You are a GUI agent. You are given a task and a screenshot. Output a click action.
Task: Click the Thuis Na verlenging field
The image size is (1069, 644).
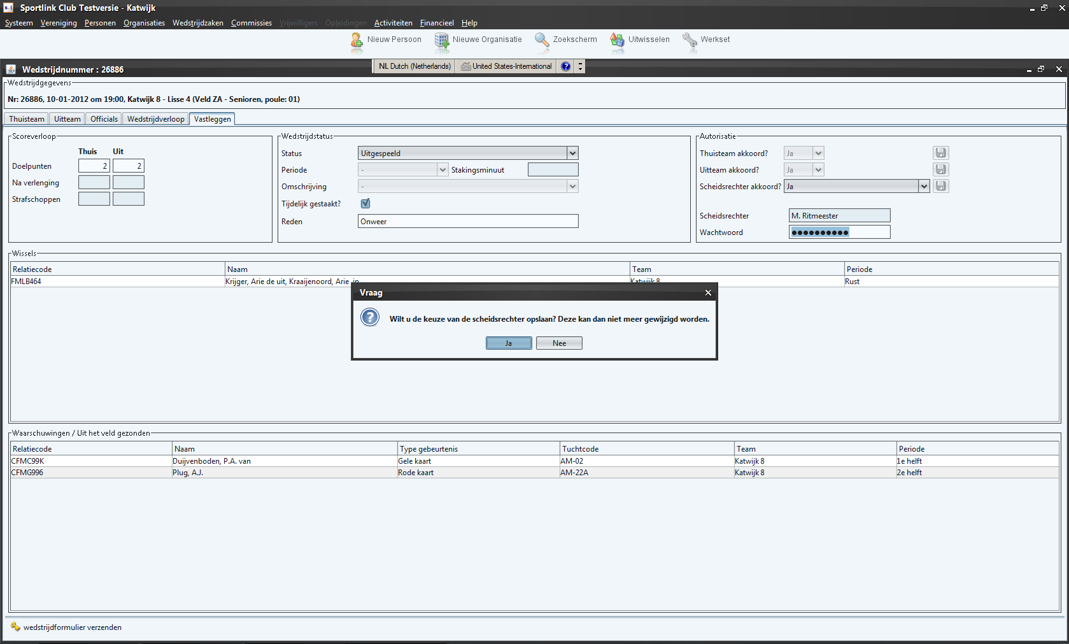pyautogui.click(x=94, y=182)
